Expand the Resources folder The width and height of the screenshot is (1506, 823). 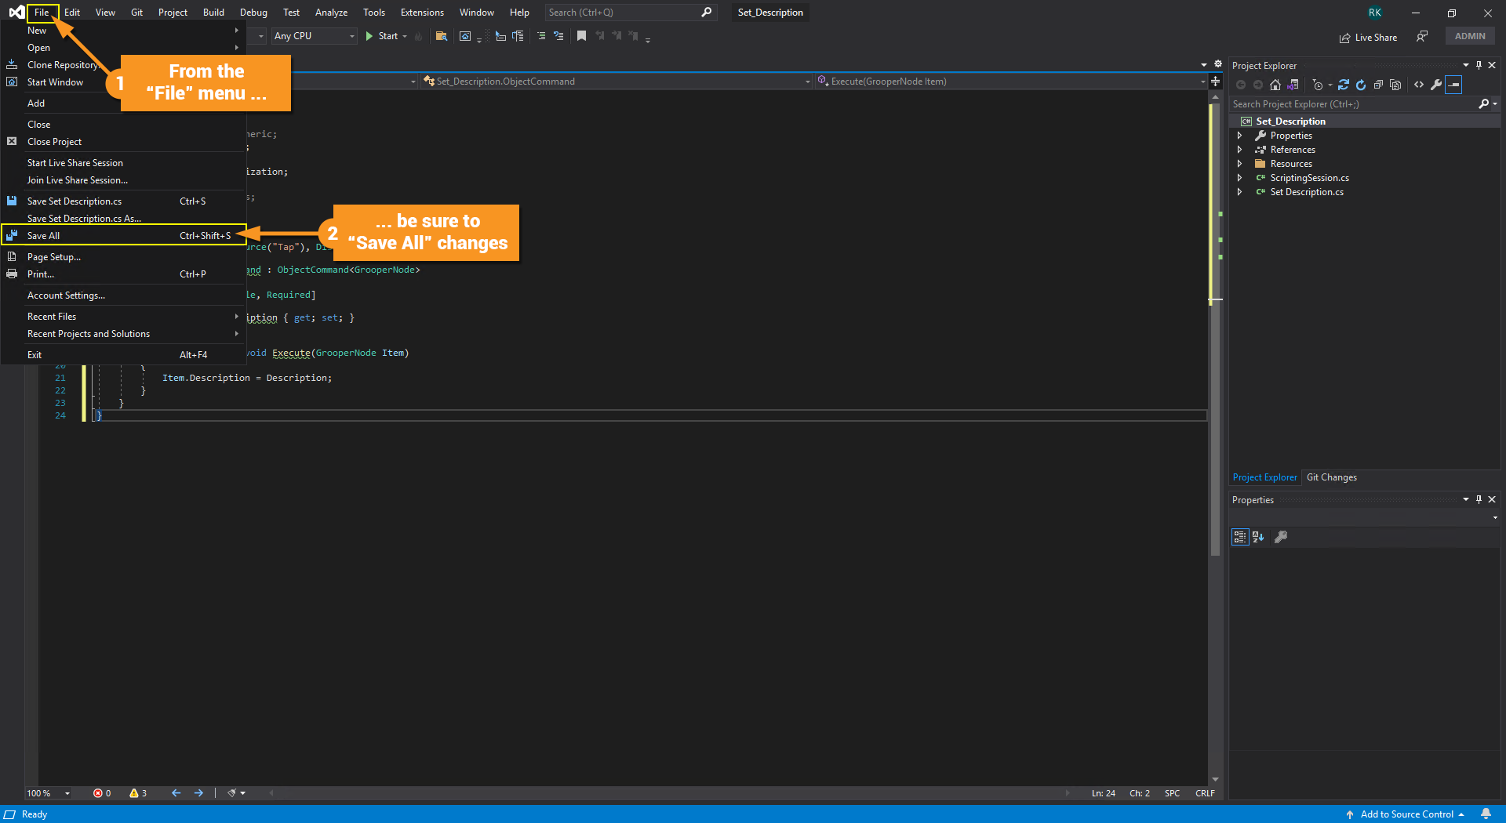1239,164
